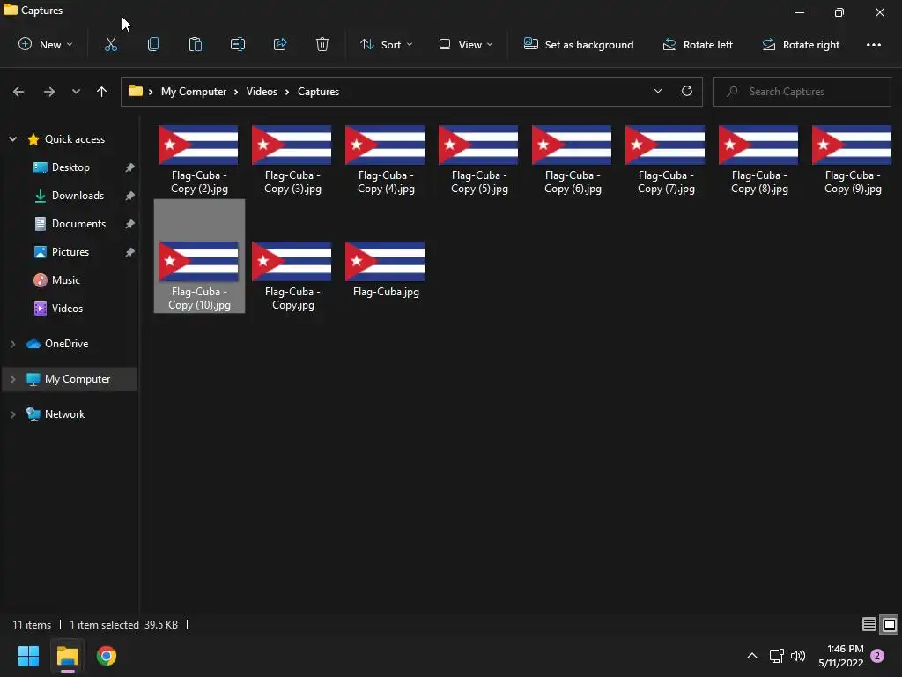Select Pictures in navigation pane
Image resolution: width=902 pixels, height=677 pixels.
click(70, 252)
